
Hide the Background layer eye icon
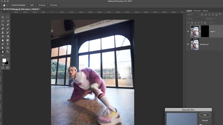click(188, 44)
